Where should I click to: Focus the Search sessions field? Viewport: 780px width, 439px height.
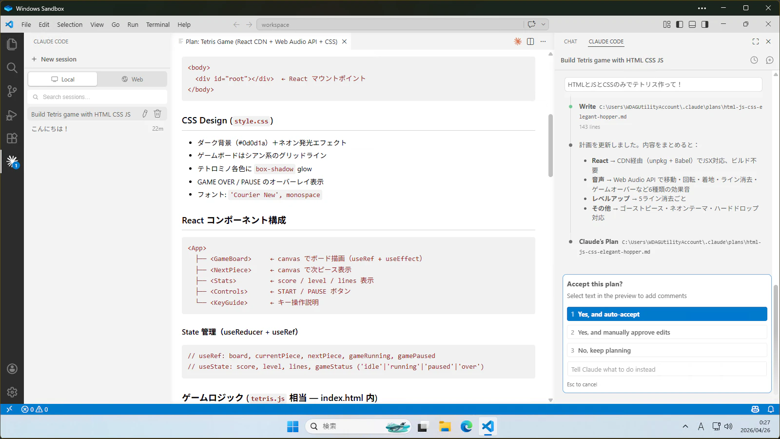97,97
